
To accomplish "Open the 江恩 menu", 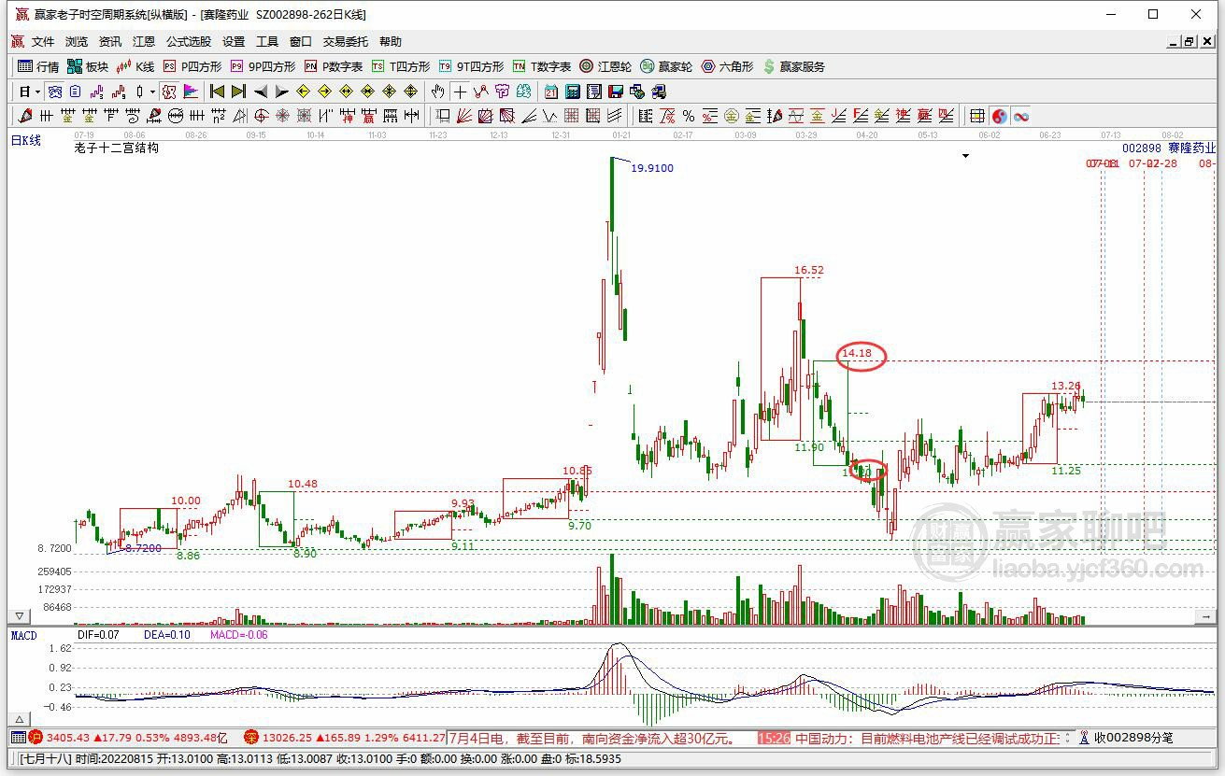I will (144, 42).
